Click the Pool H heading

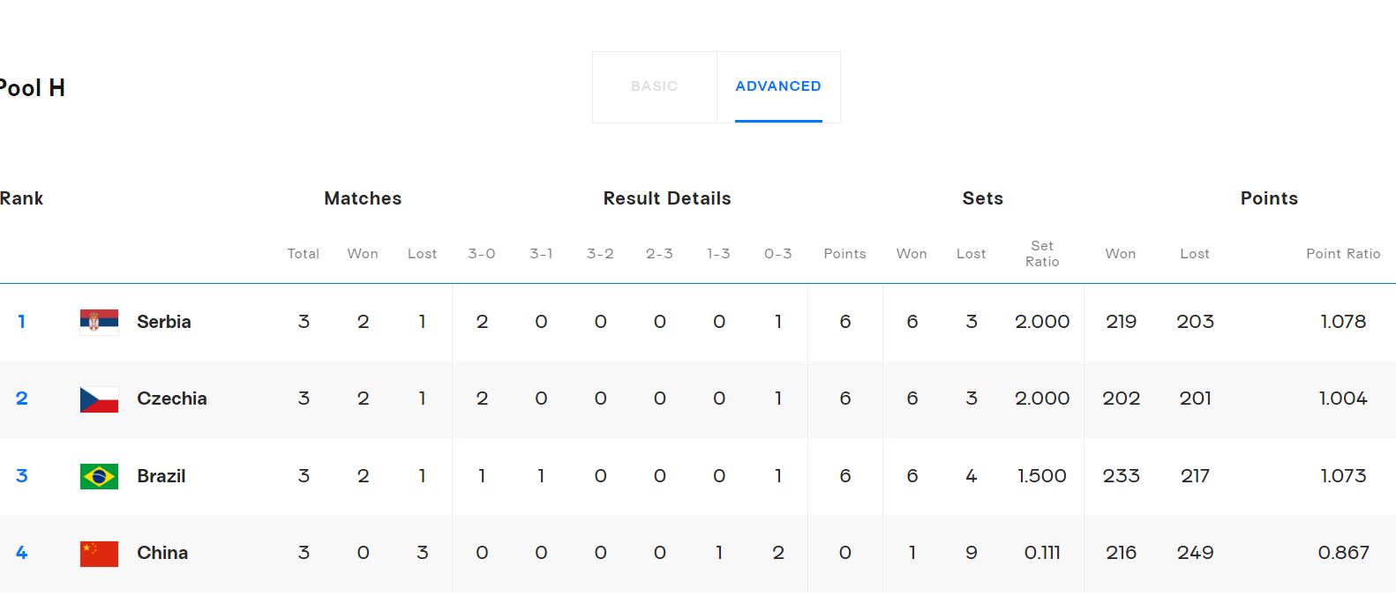pos(32,88)
